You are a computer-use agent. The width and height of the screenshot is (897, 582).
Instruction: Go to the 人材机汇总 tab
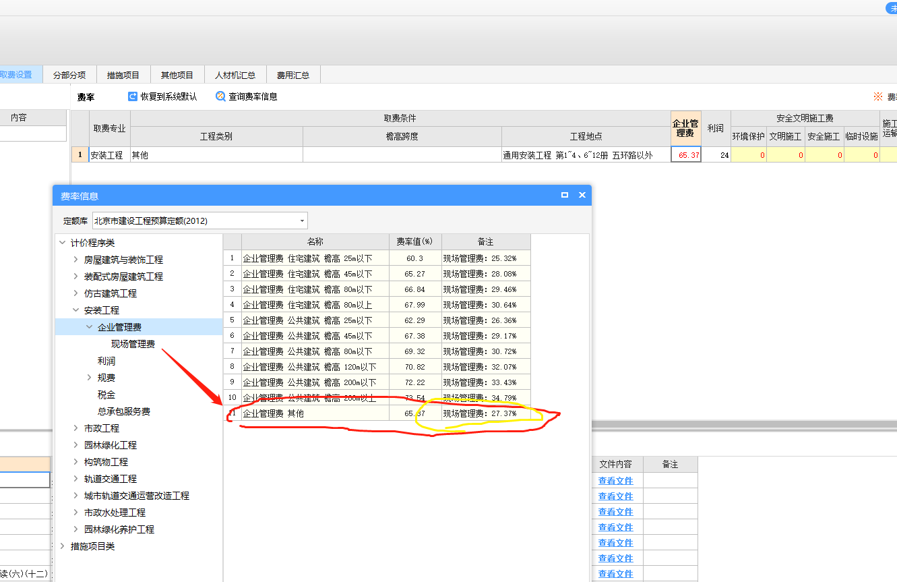point(235,75)
